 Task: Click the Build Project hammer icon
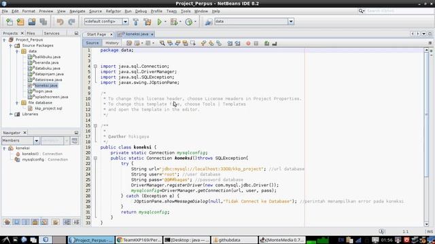pos(136,22)
